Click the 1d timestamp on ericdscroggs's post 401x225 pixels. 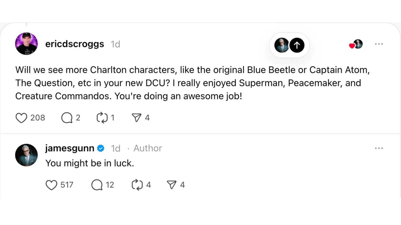116,44
